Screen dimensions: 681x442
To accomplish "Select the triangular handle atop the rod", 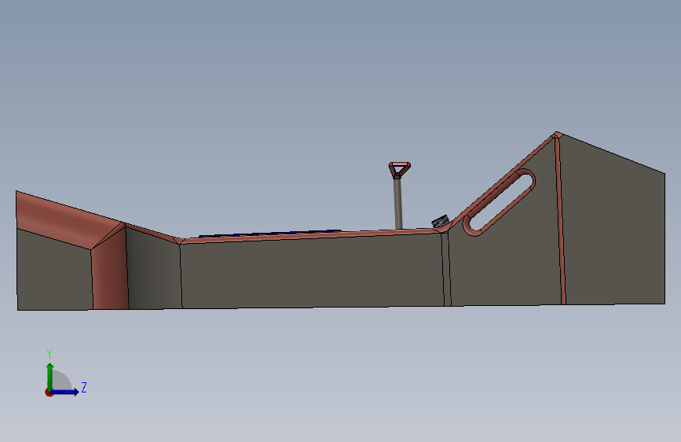I will [x=399, y=169].
